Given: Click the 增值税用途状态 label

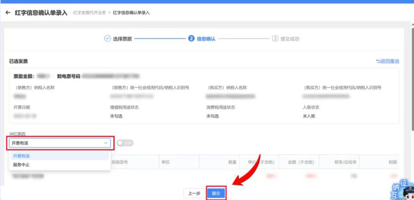Looking at the screenshot, I should (124, 107).
